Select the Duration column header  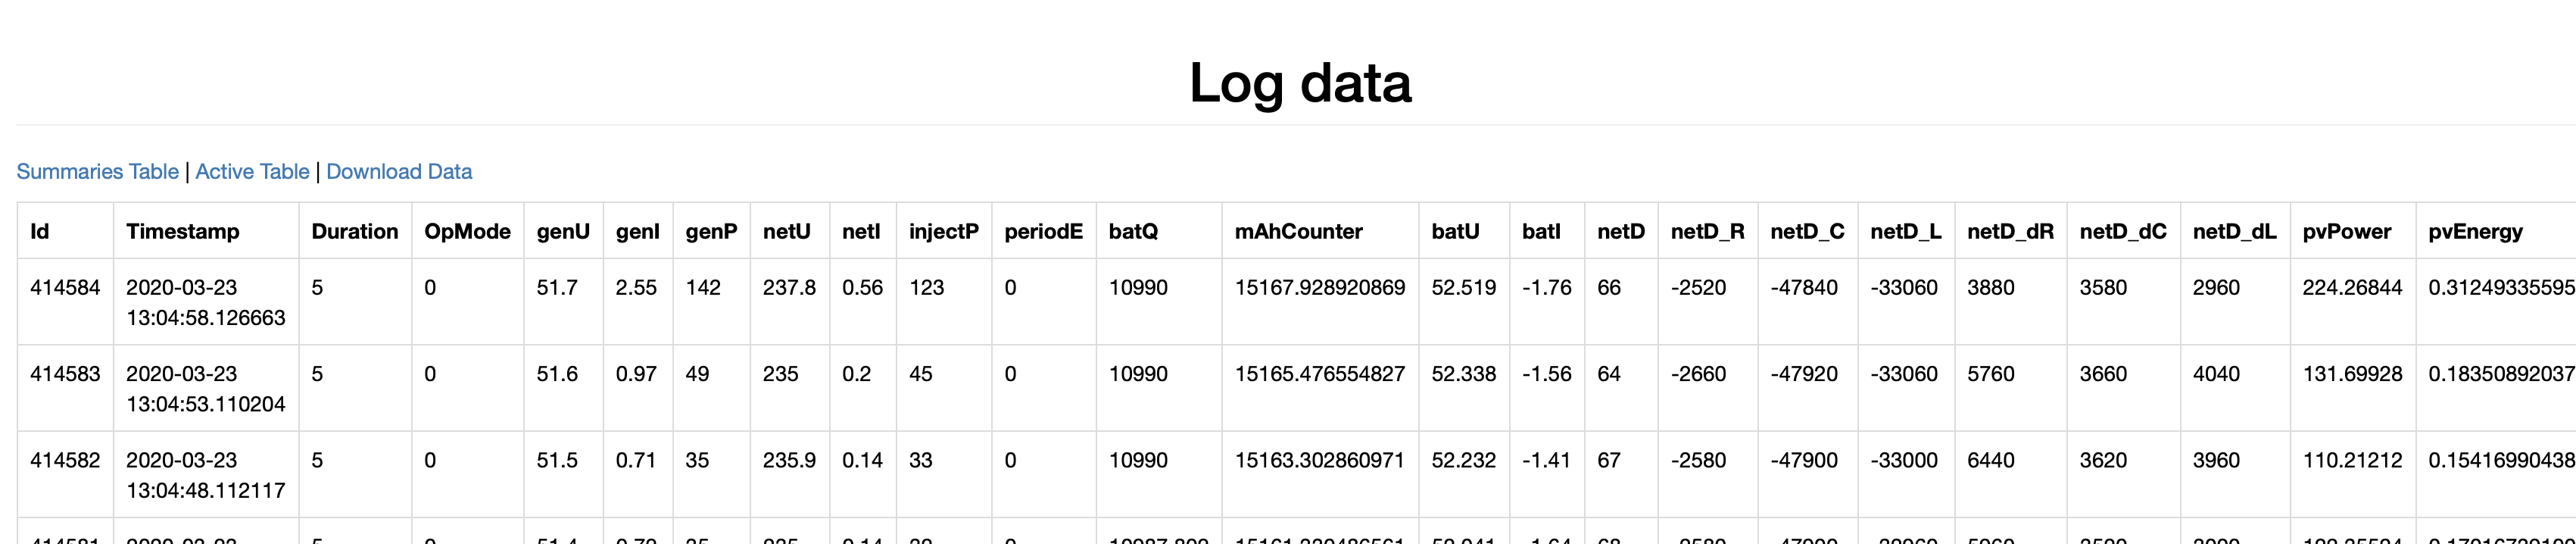[x=354, y=232]
